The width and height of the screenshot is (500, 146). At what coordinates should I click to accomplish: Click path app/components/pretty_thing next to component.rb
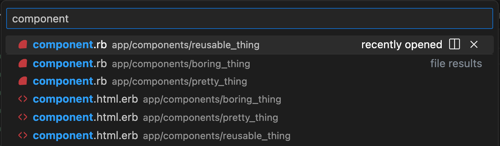(x=180, y=82)
